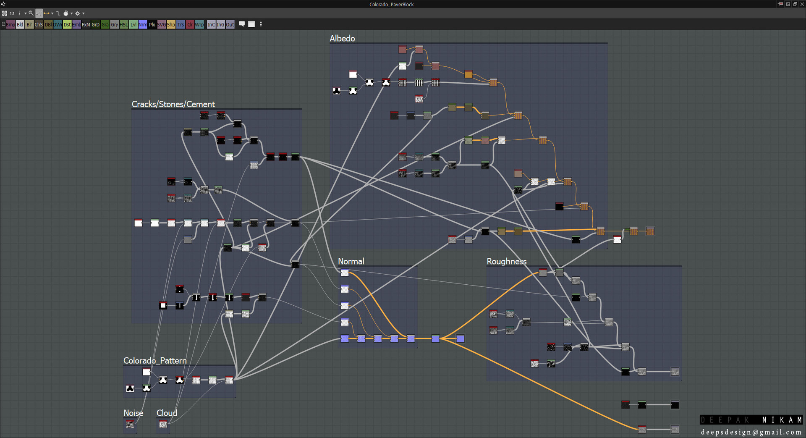
Task: Select the Colorado_PaverBlock graph title
Action: click(392, 5)
